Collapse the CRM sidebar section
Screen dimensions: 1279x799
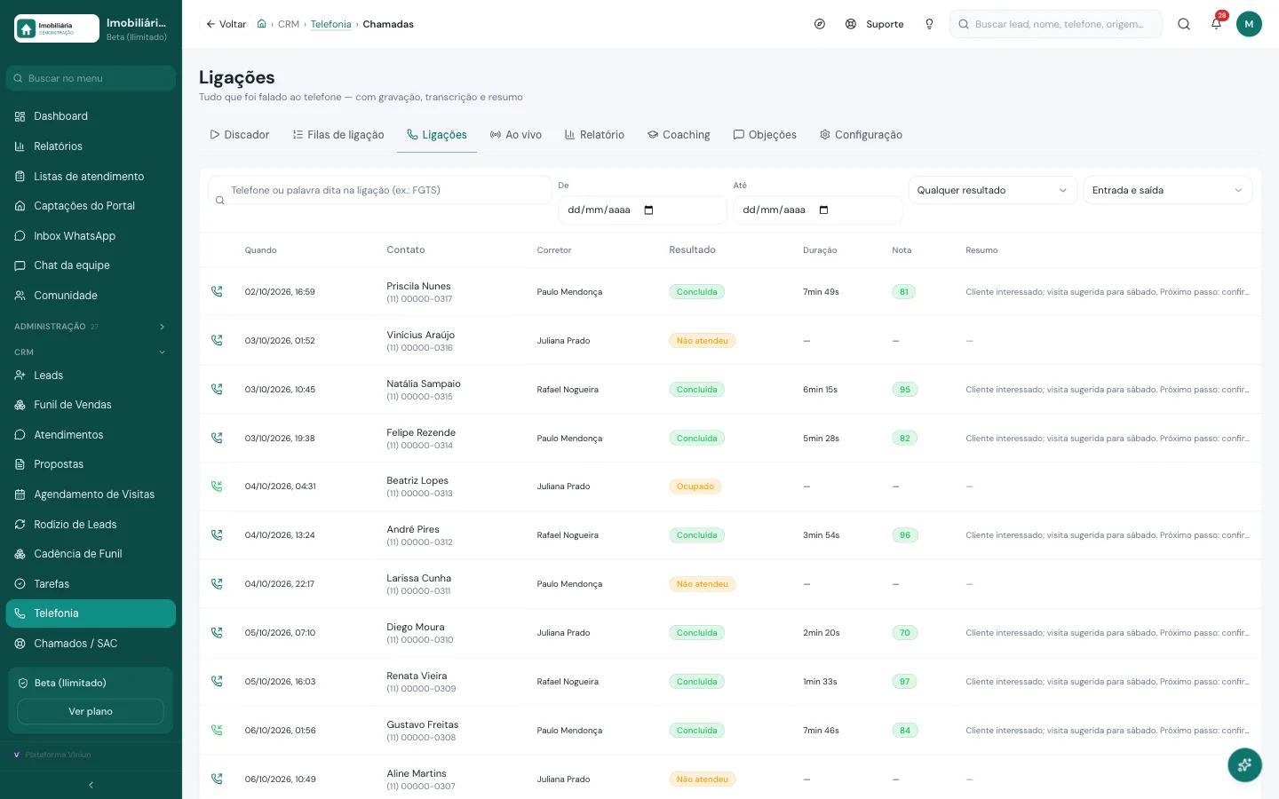(91, 352)
